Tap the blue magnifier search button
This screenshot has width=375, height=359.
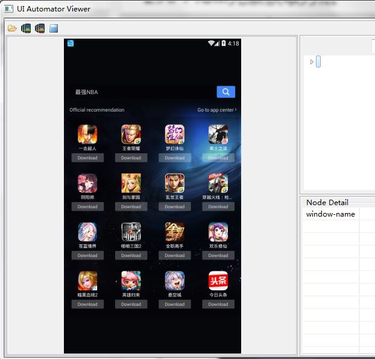225,92
